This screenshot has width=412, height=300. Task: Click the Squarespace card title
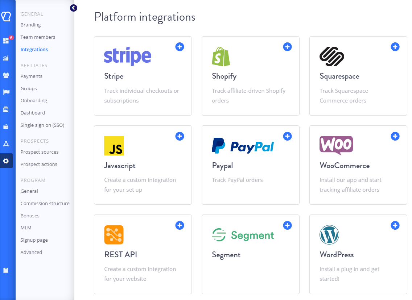[x=339, y=76]
